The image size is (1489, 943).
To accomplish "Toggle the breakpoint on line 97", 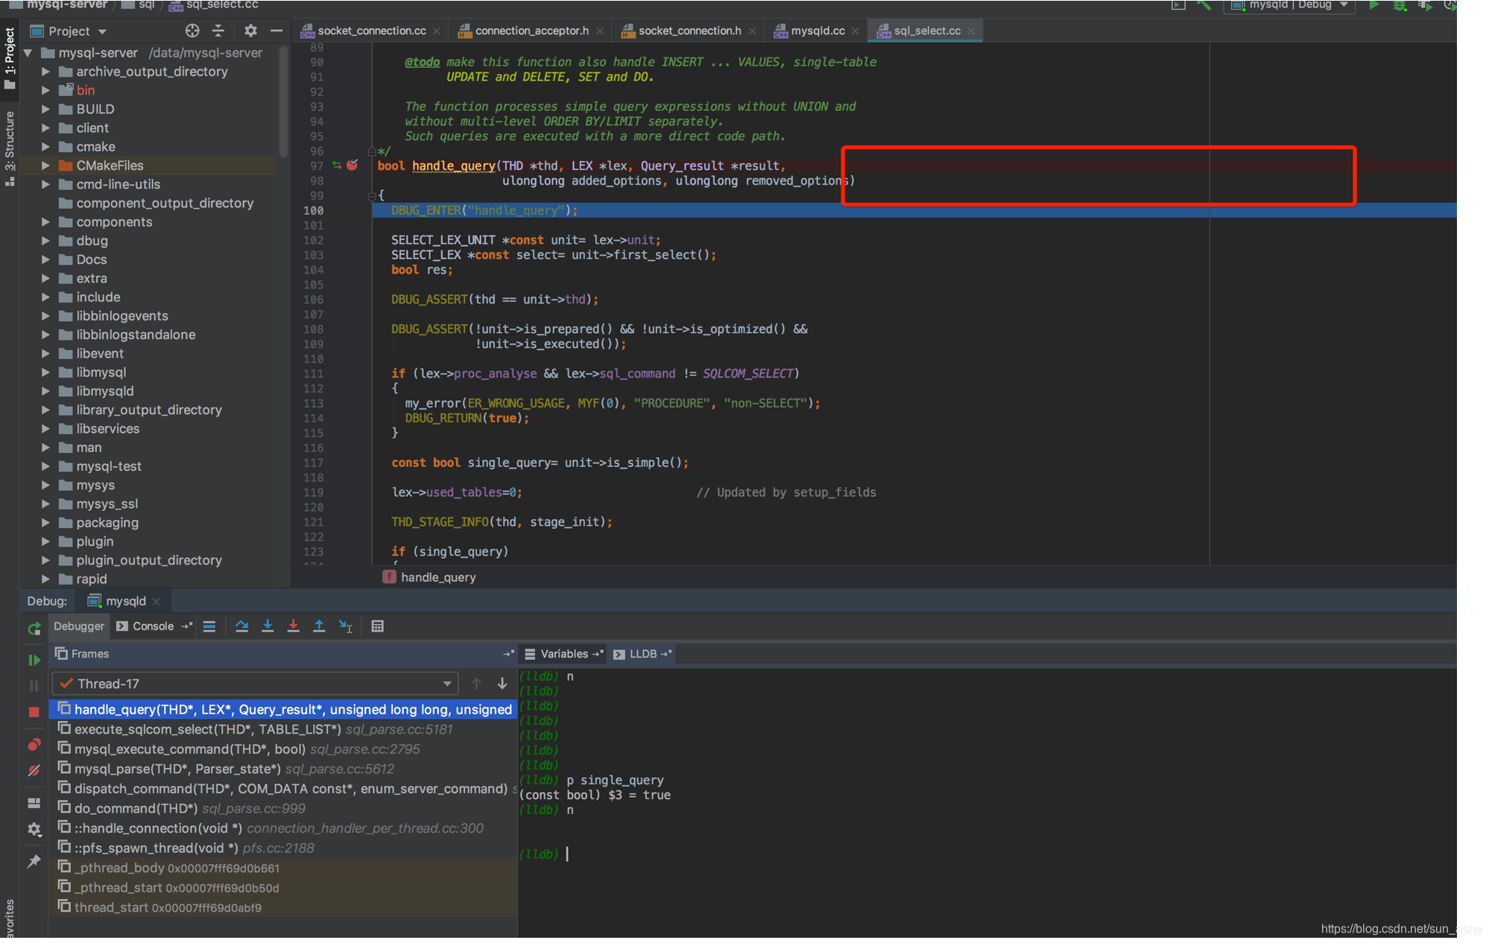I will (x=353, y=165).
